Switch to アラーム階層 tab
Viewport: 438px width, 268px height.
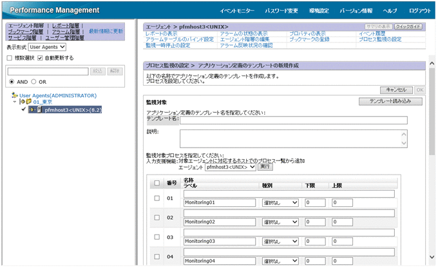click(66, 32)
